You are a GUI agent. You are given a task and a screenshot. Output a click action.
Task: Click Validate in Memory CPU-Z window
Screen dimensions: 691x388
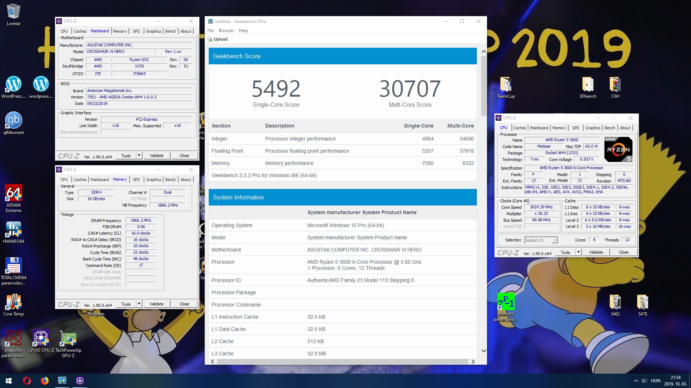point(157,304)
